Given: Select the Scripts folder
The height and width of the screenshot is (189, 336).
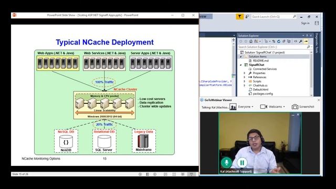Looking at the screenshot, I should (x=257, y=81).
